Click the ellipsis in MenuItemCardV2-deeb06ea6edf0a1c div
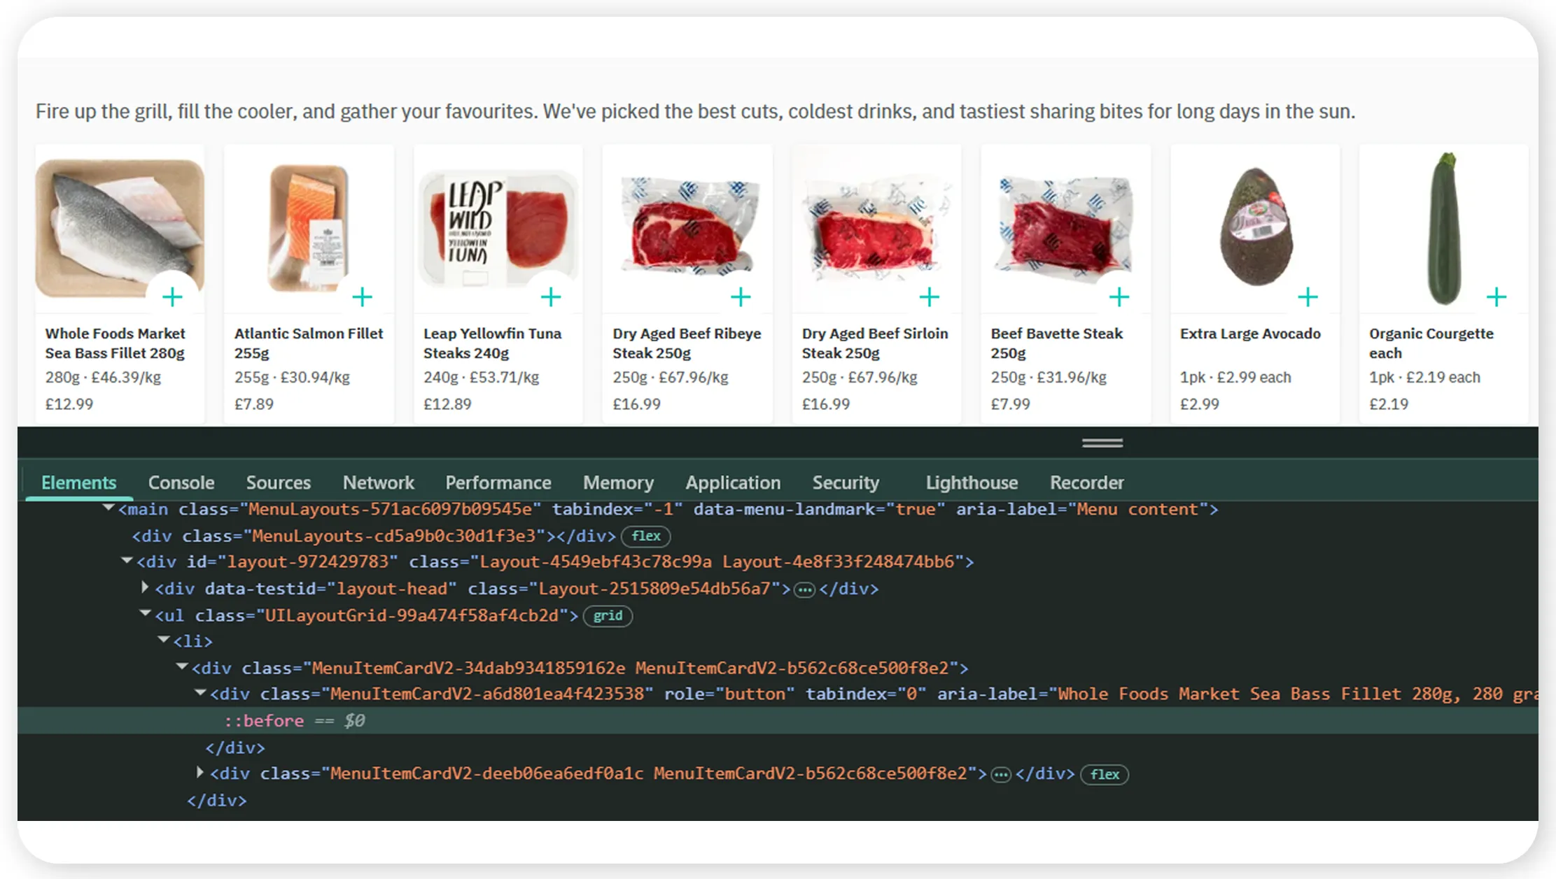Viewport: 1556px width, 879px height. coord(1001,775)
